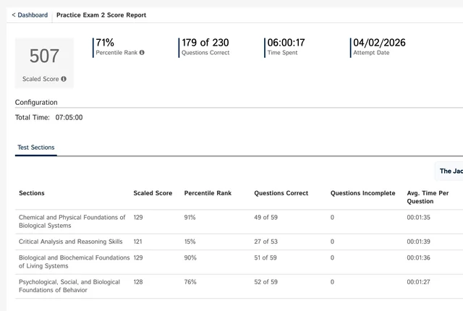Click the 06:00:17 time spent value
The image size is (463, 311).
(x=286, y=43)
